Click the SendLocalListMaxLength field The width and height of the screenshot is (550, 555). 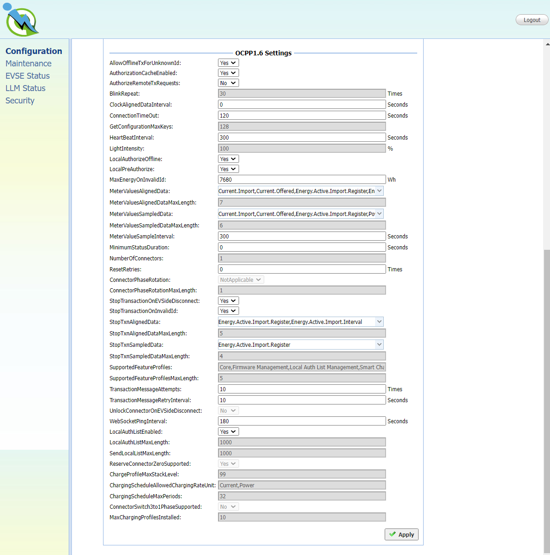(x=302, y=453)
